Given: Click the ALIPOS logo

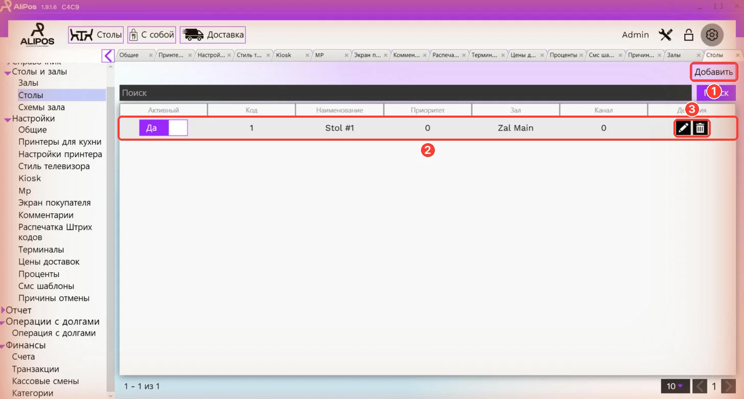Looking at the screenshot, I should tap(37, 34).
